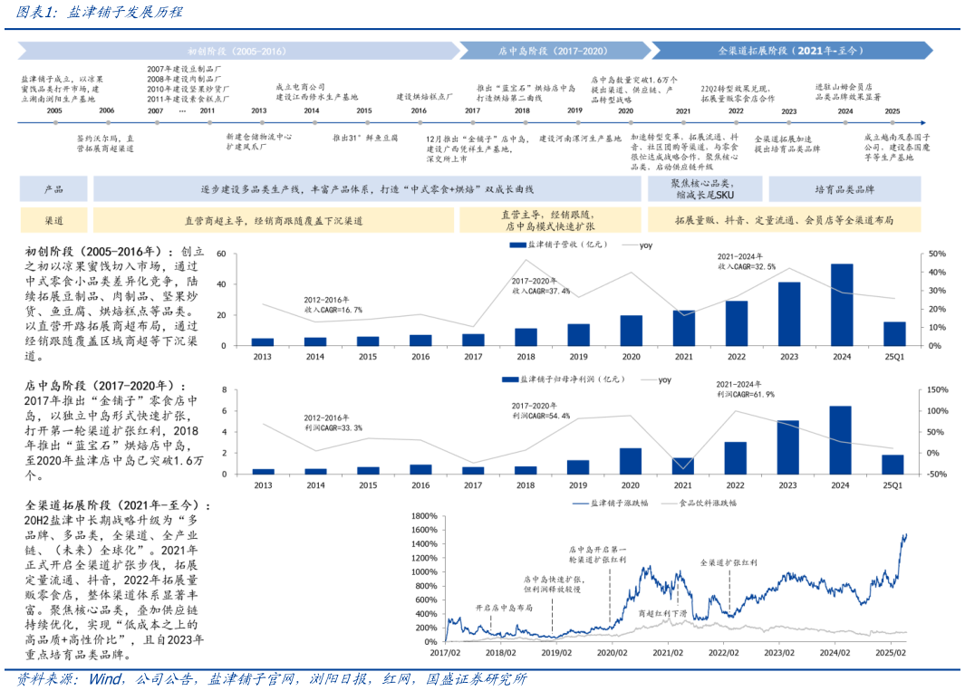Click the timeline note "店中岛数量突破1.6万个"
This screenshot has height=691, width=965.
pyautogui.click(x=634, y=80)
